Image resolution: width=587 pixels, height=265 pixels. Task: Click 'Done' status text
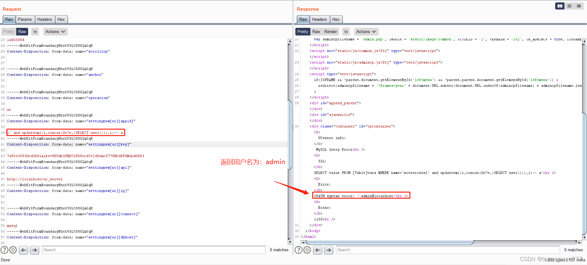coord(6,260)
